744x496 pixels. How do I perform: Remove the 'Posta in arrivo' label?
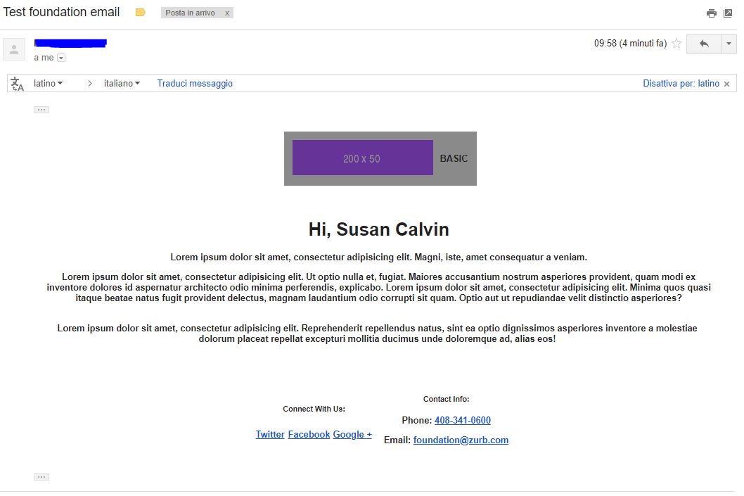[226, 12]
